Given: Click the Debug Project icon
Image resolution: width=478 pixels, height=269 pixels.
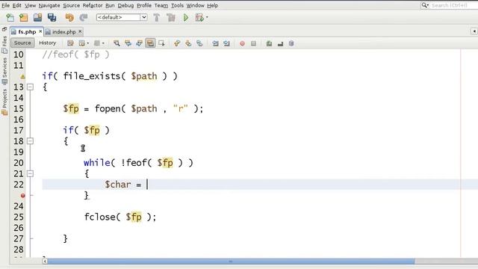Looking at the screenshot, I should coord(199,17).
